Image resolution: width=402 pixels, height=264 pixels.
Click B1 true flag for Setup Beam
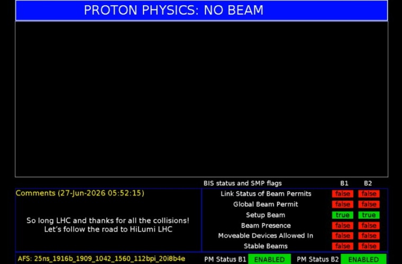(343, 215)
